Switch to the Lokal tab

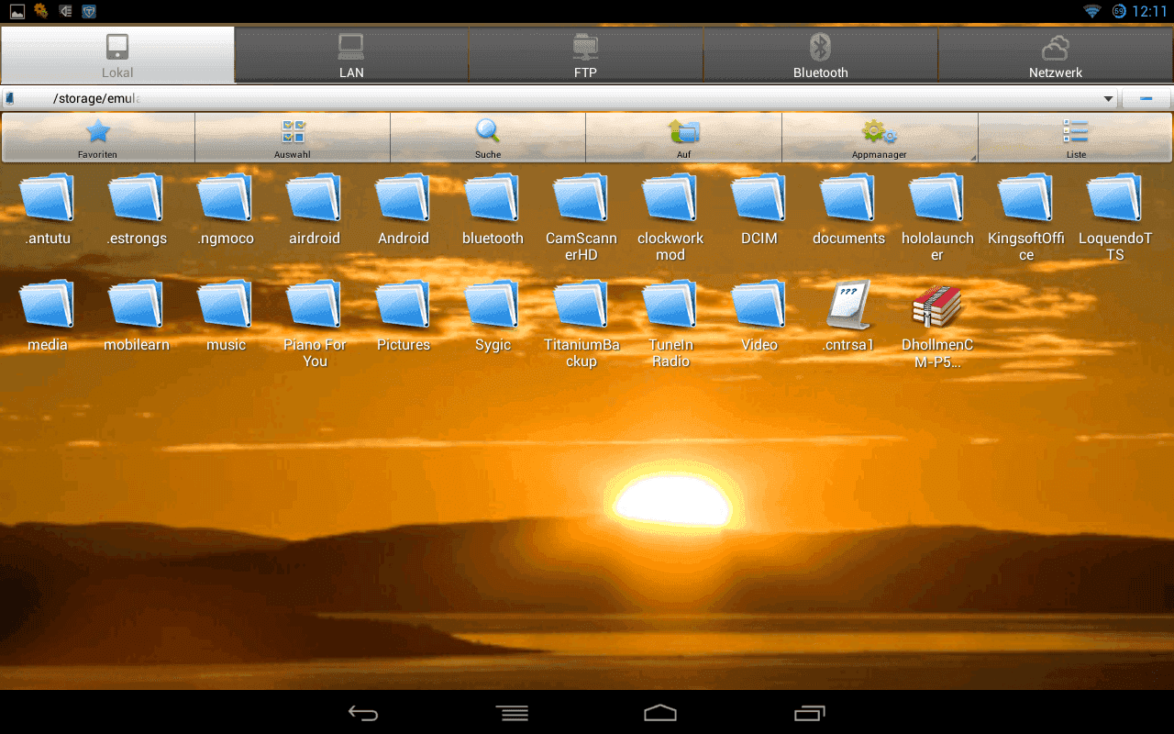click(x=117, y=55)
